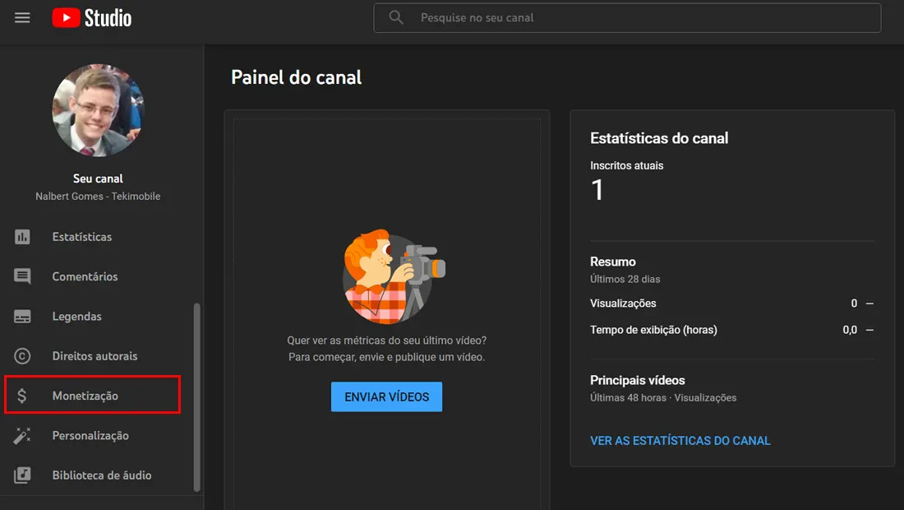The image size is (904, 510).
Task: Click the Personalização magic wand icon
Action: pos(22,436)
